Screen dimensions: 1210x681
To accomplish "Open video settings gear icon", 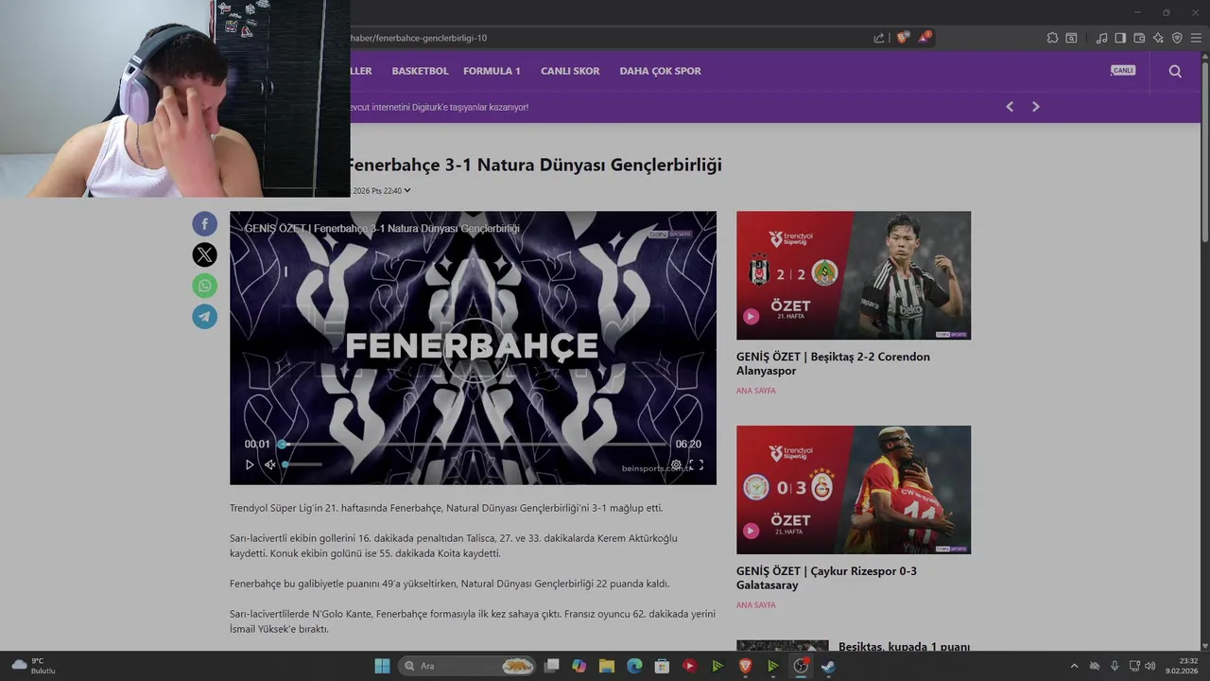I will tap(676, 464).
